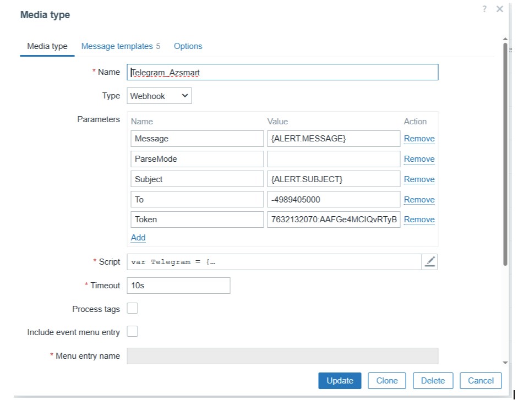Open the Type dropdown showing Webhook
This screenshot has height=400, width=518.
pyautogui.click(x=159, y=96)
